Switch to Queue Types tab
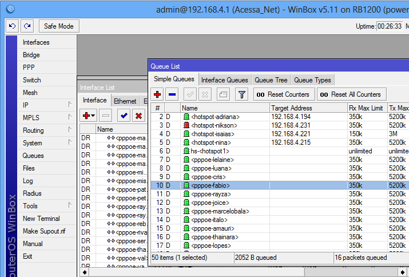This screenshot has height=277, width=409. (x=312, y=80)
